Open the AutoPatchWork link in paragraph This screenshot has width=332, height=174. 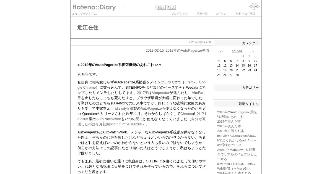[108, 119]
